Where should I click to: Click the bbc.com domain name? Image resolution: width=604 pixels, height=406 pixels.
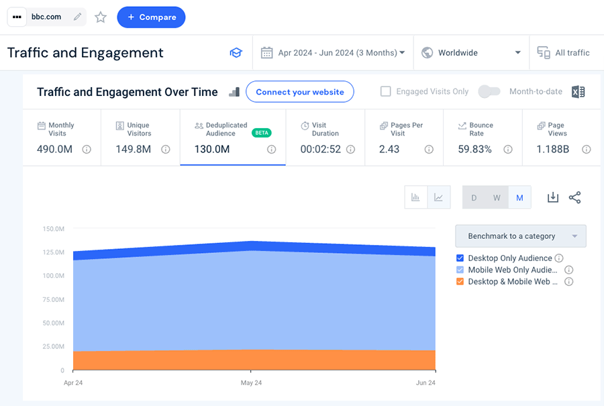[x=46, y=17]
